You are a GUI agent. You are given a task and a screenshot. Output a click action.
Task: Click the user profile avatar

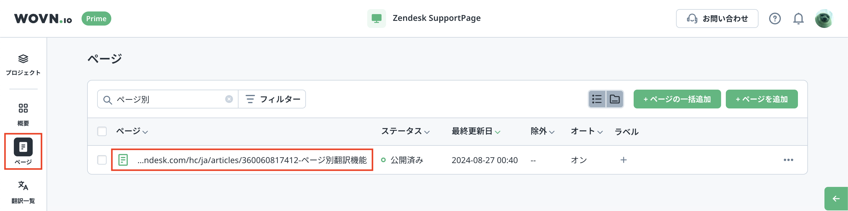[824, 19]
